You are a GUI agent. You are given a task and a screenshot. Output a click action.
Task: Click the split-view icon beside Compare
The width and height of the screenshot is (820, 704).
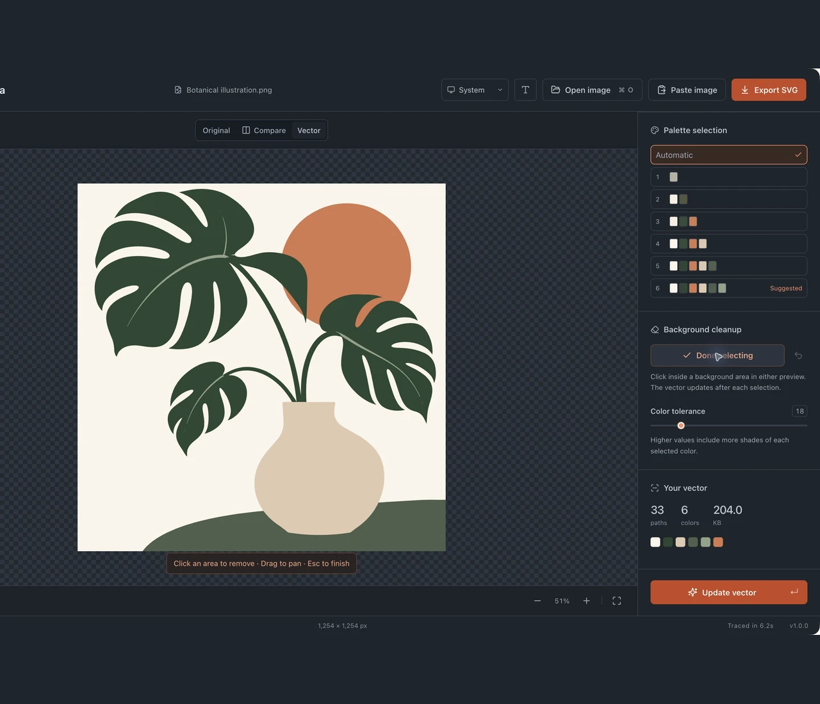246,130
